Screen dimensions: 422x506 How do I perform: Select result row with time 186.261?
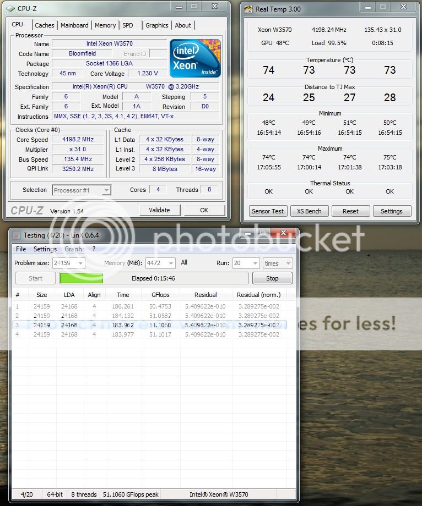(149, 306)
